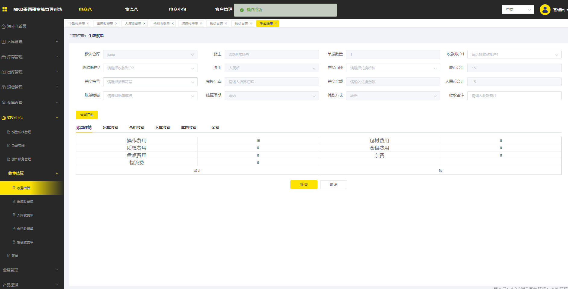Click the 入库管理 sidebar icon
The image size is (568, 289).
4,42
